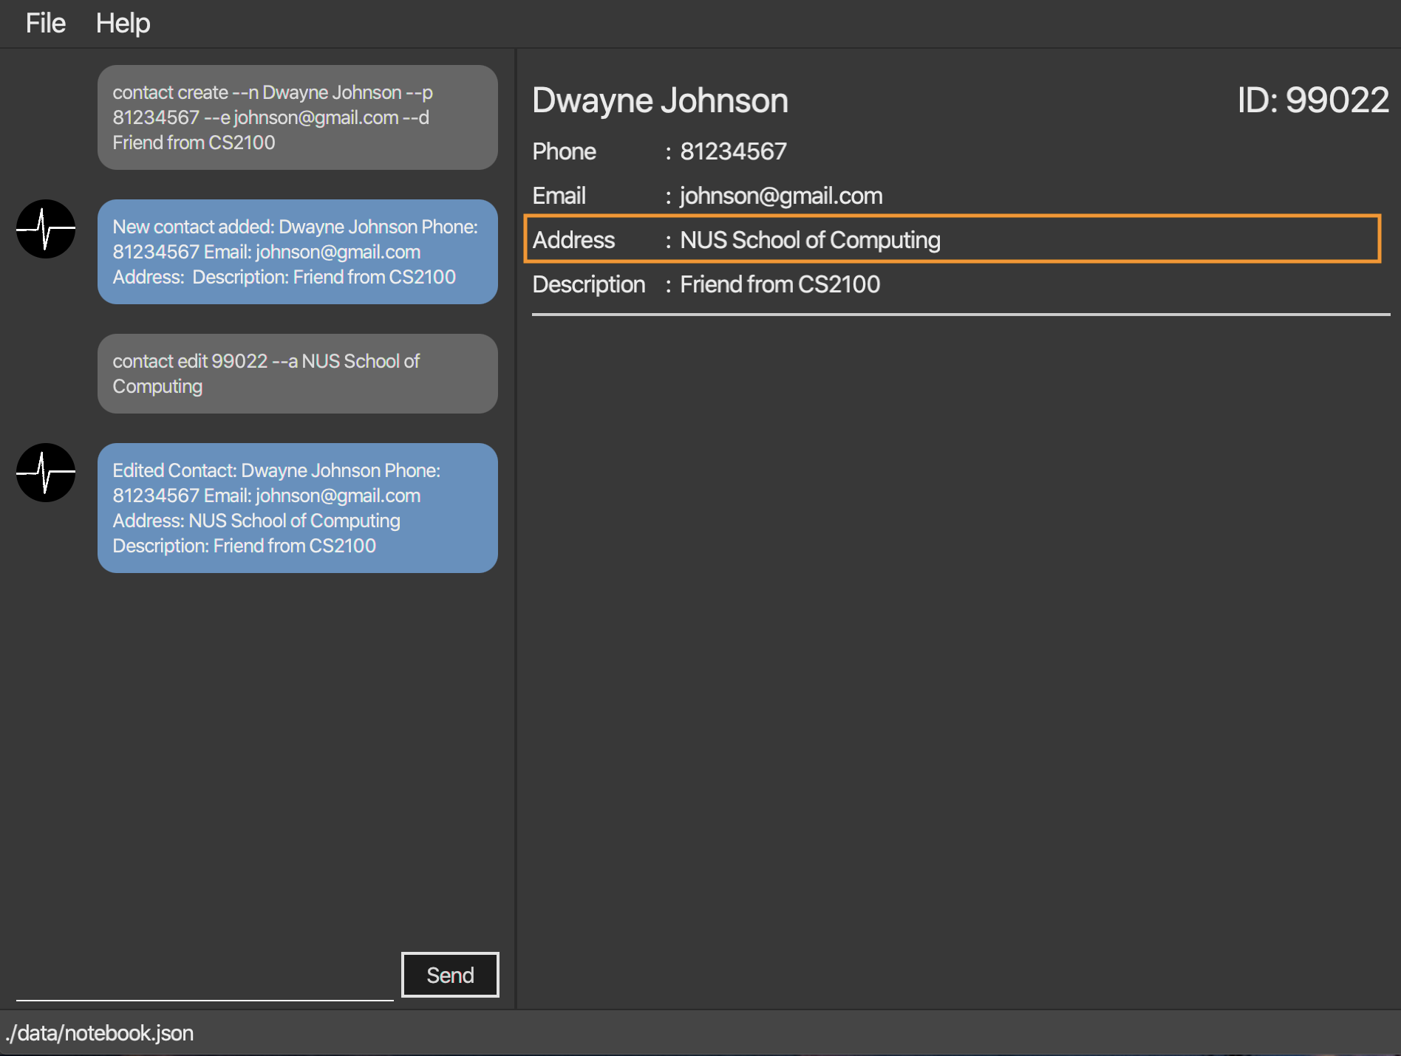The image size is (1401, 1056).
Task: Click the pulse avatar beside Edited Contact
Action: click(46, 473)
